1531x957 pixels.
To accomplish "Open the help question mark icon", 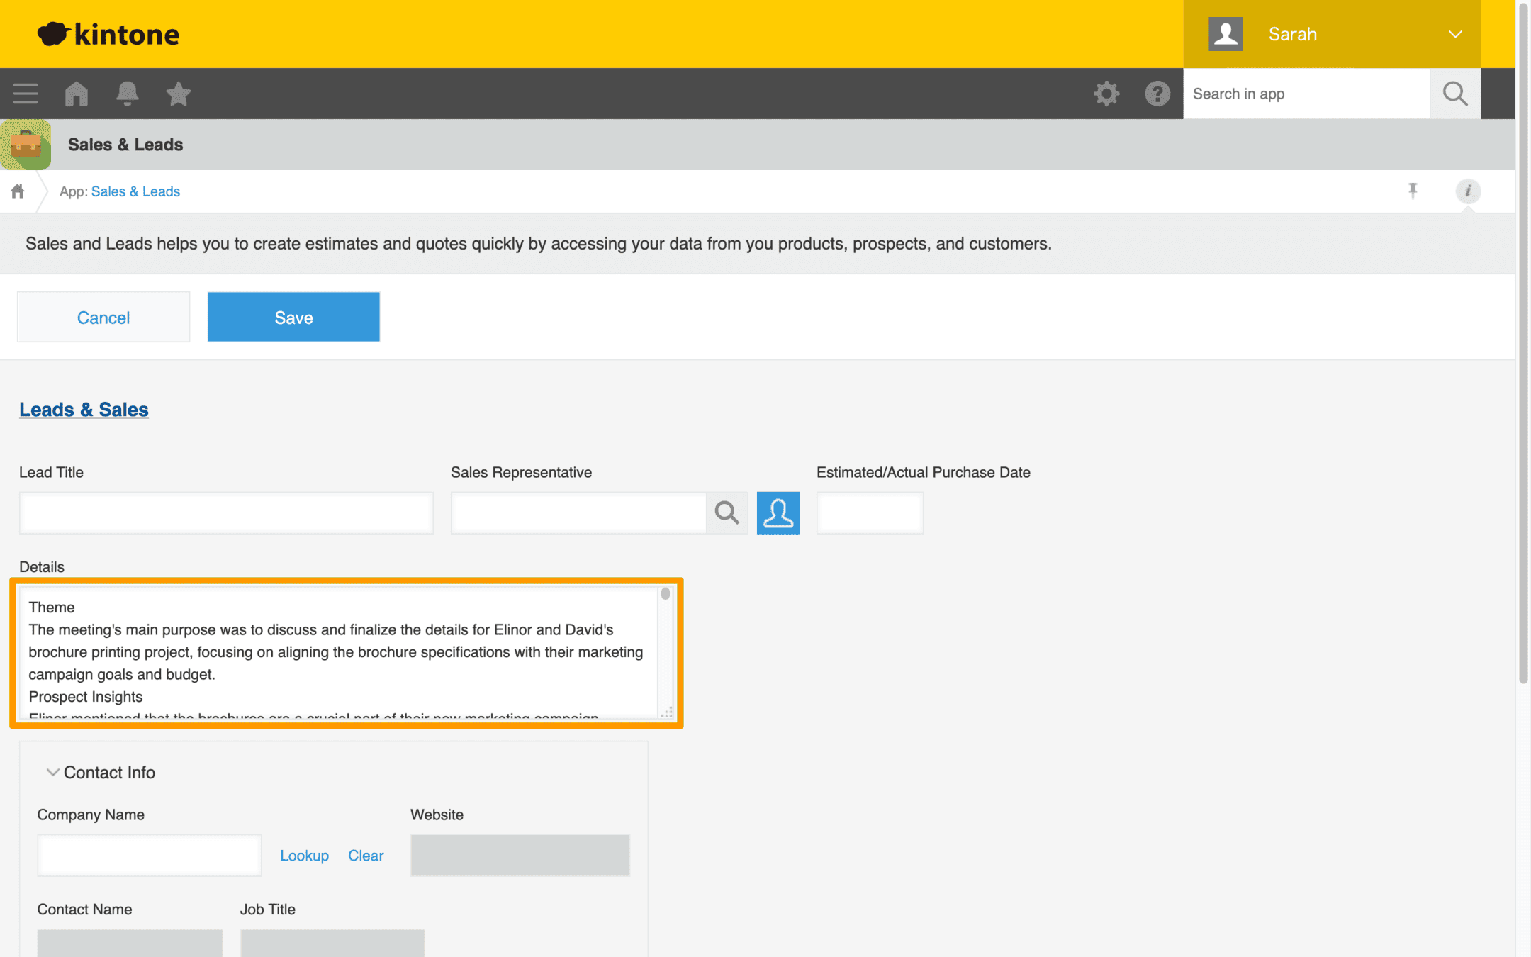I will tap(1157, 94).
